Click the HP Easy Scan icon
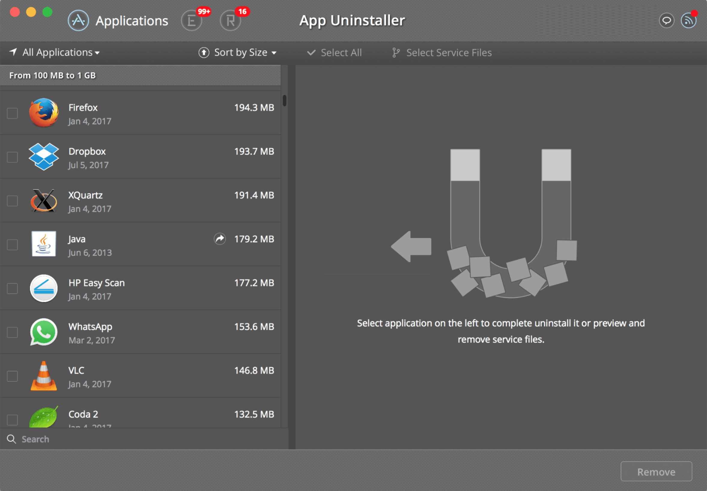Screen dimensions: 707x491 44,288
